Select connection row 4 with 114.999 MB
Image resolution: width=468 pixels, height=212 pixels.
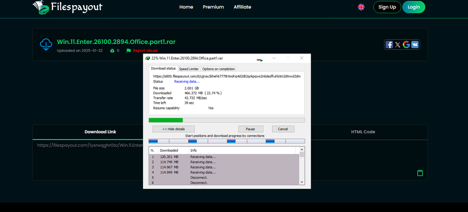point(224,172)
